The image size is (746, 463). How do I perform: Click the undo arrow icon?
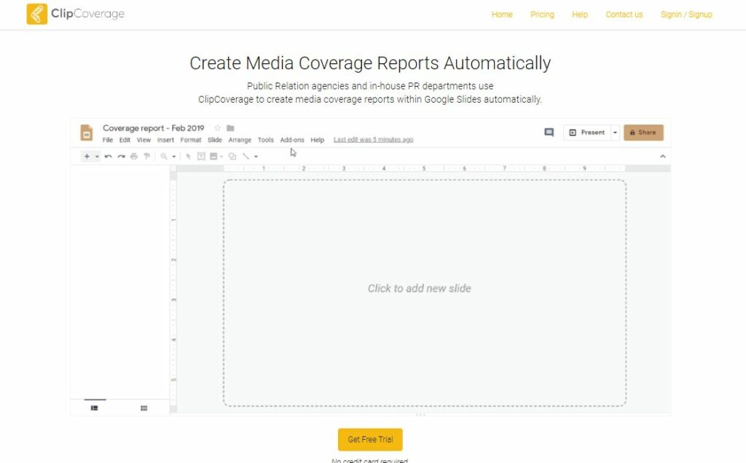(108, 156)
